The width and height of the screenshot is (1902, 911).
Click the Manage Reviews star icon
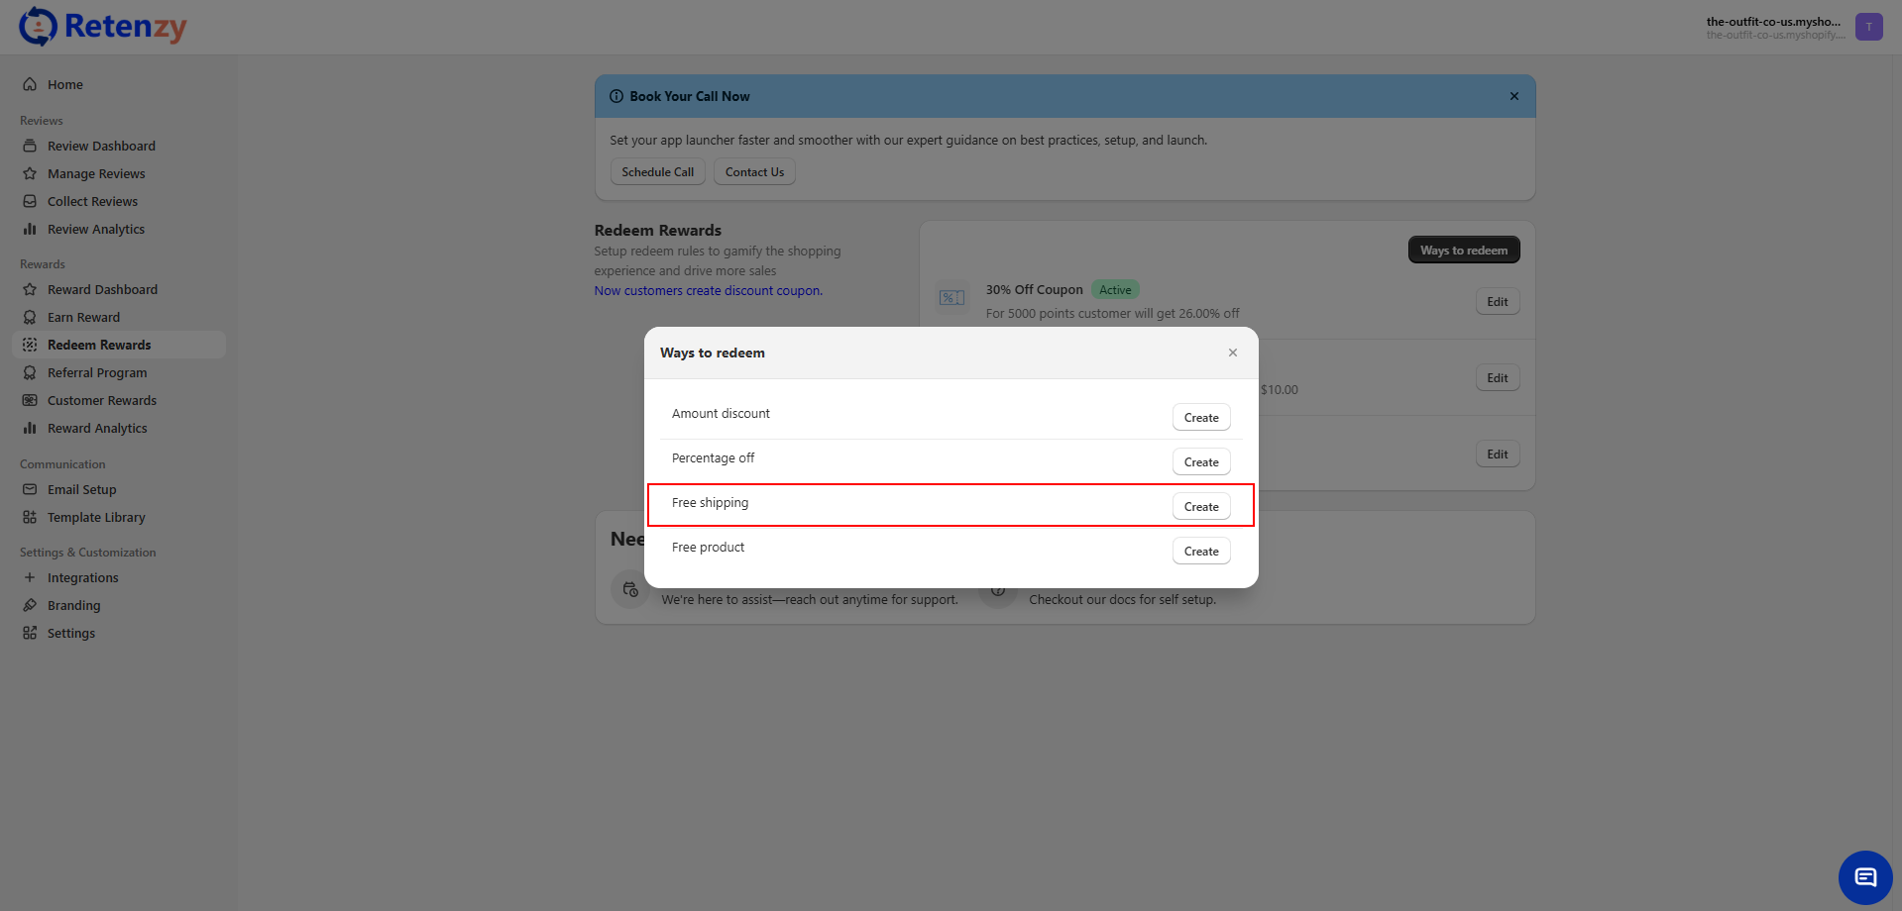(x=30, y=173)
